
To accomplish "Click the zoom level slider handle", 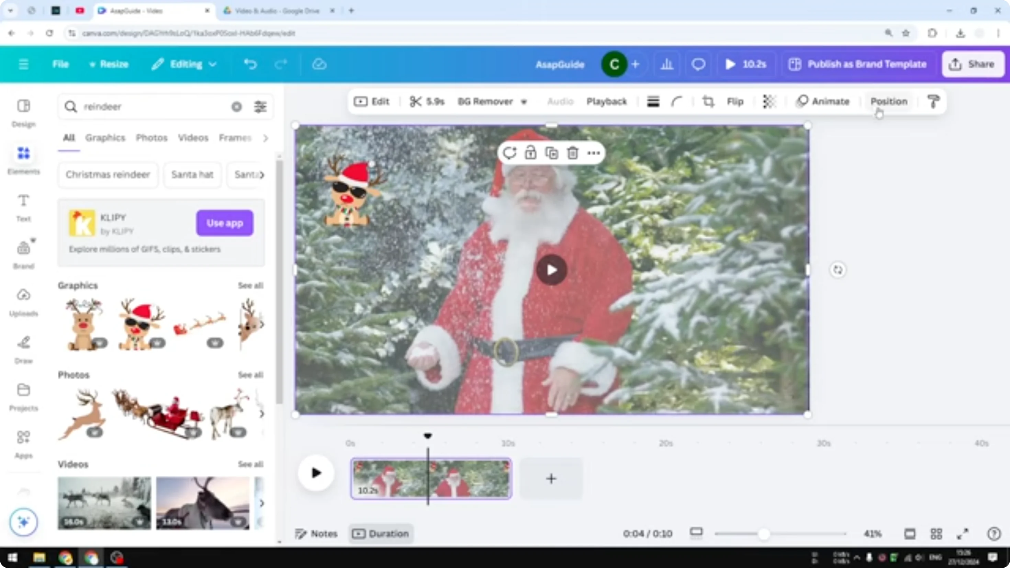I will (x=764, y=534).
